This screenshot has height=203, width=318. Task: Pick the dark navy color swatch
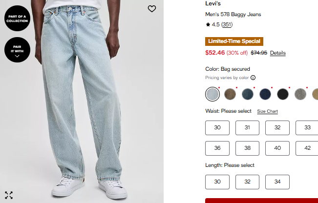[x=265, y=94]
